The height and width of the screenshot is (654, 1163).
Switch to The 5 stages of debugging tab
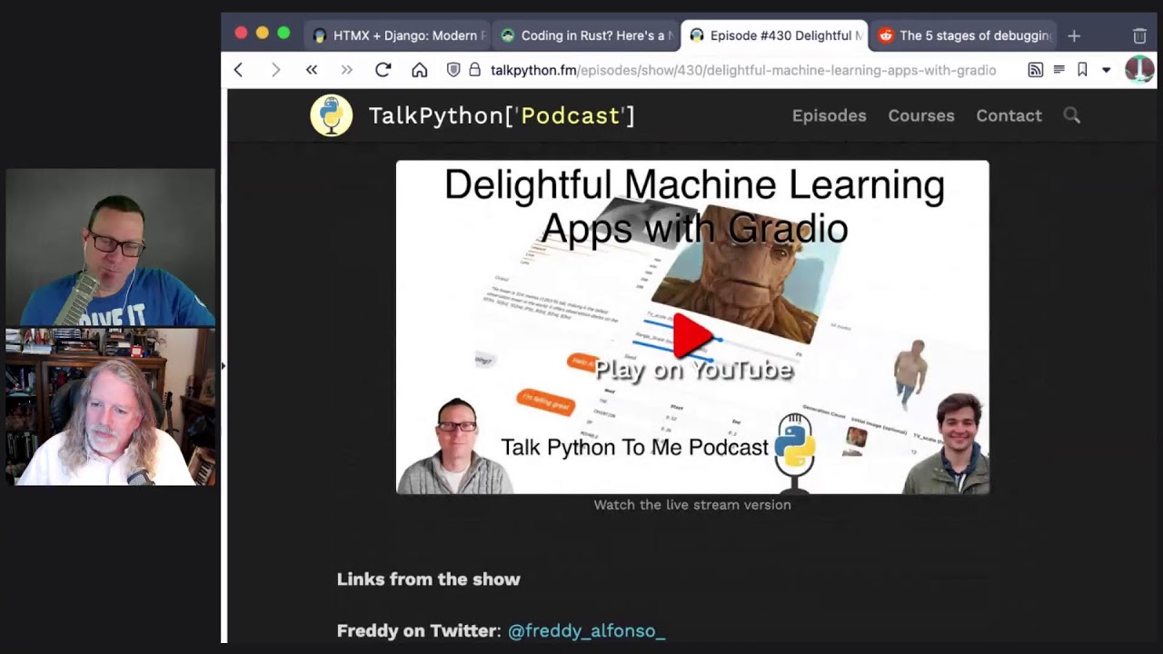[963, 35]
